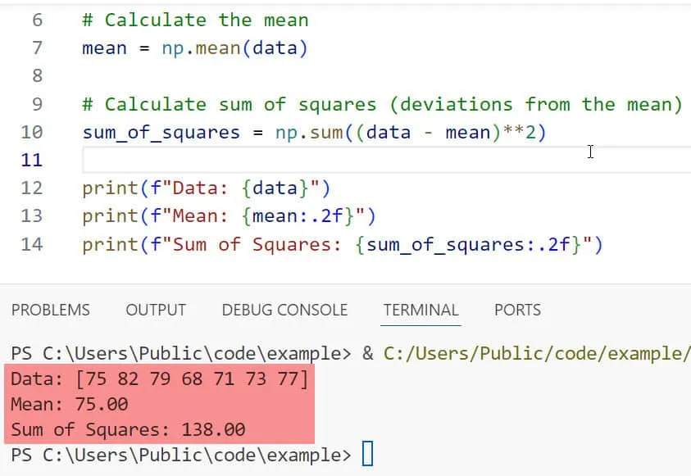691x476 pixels.
Task: Select the TERMINAL tab
Action: click(x=421, y=311)
